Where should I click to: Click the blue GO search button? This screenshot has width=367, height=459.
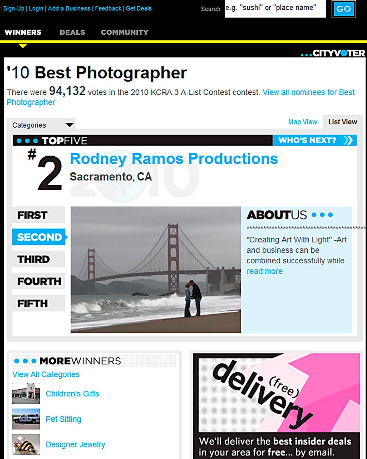click(344, 9)
